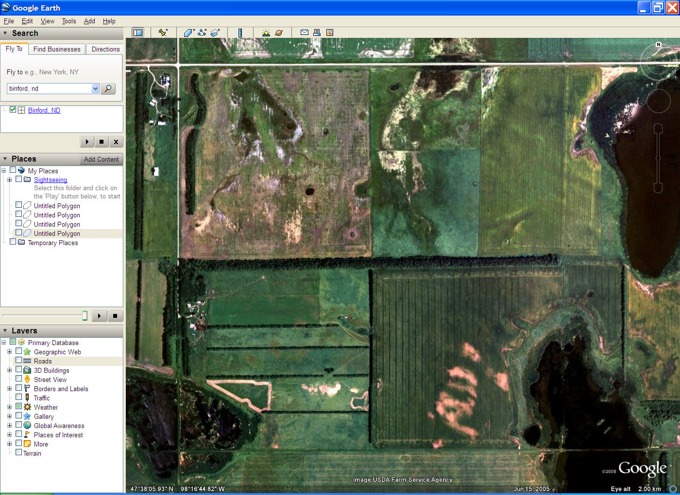Open the Ruler measuring tool
Viewport: 680px width, 495px height.
pyautogui.click(x=240, y=33)
